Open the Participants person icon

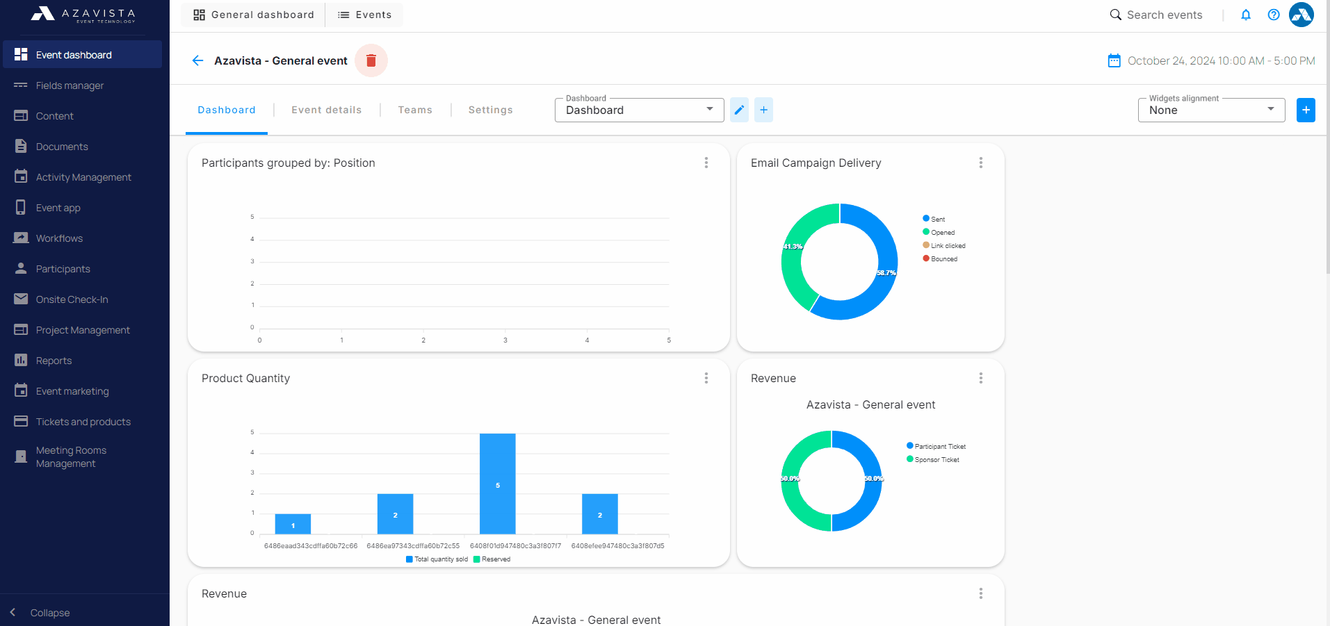(21, 268)
